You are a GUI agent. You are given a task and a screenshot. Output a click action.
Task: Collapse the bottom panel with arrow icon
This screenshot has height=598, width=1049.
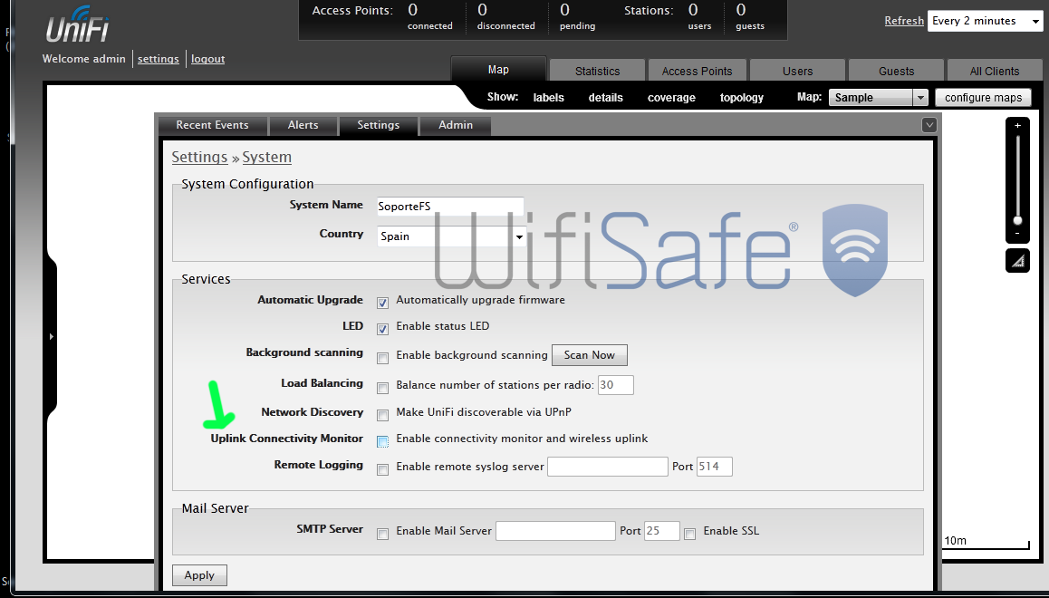point(929,125)
